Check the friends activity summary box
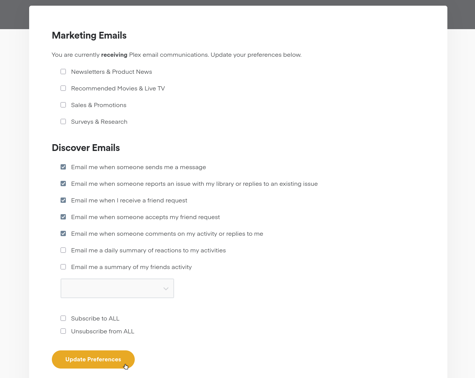This screenshot has height=378, width=475. 63,267
